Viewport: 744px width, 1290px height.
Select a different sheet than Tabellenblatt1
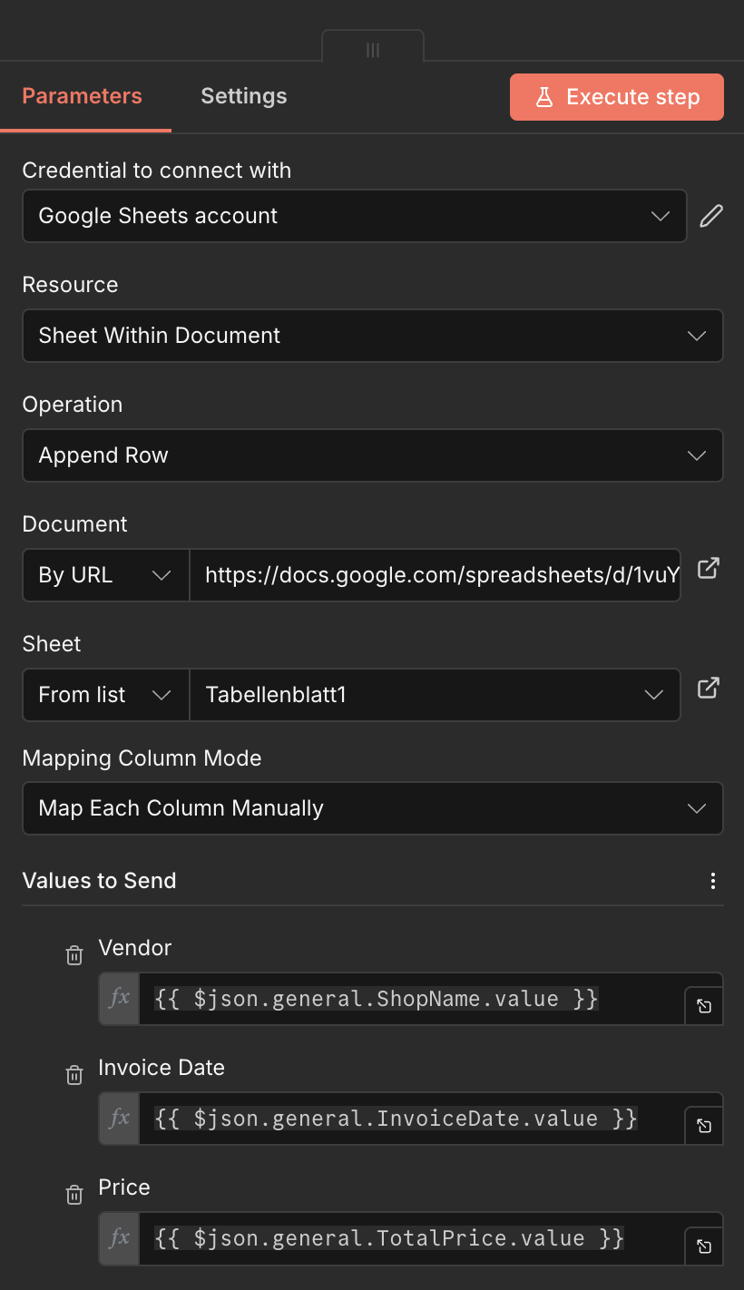(x=435, y=695)
